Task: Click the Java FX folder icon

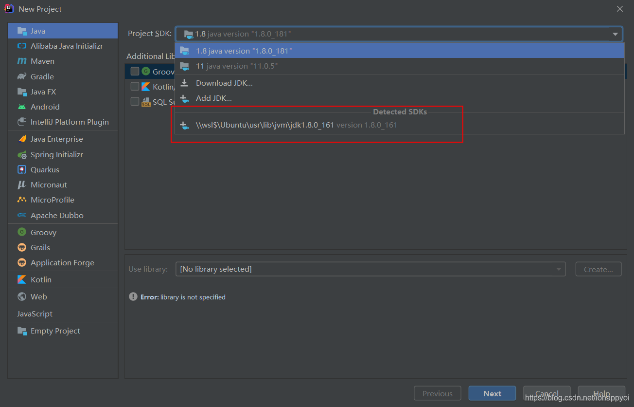Action: click(22, 92)
